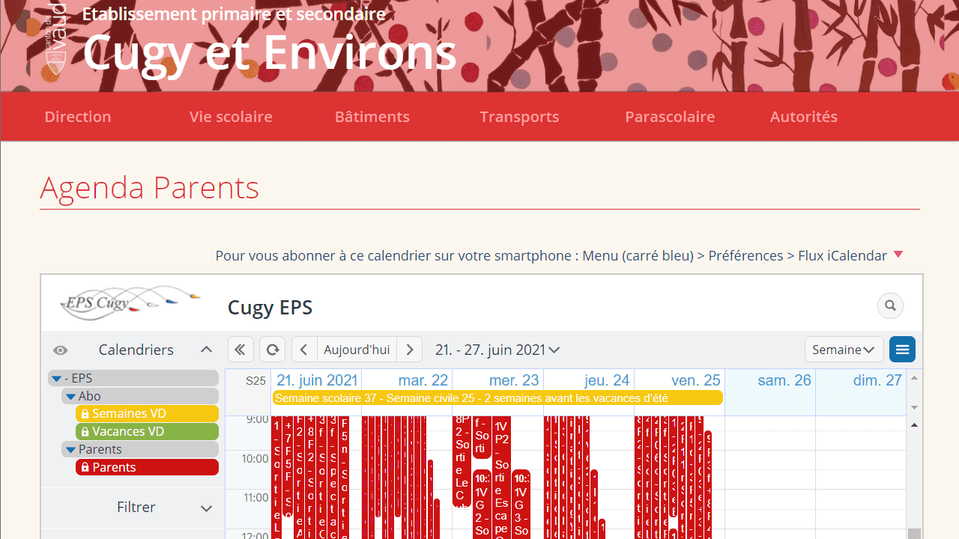
Task: Click the eye icon beside Calendriers
Action: (x=61, y=350)
